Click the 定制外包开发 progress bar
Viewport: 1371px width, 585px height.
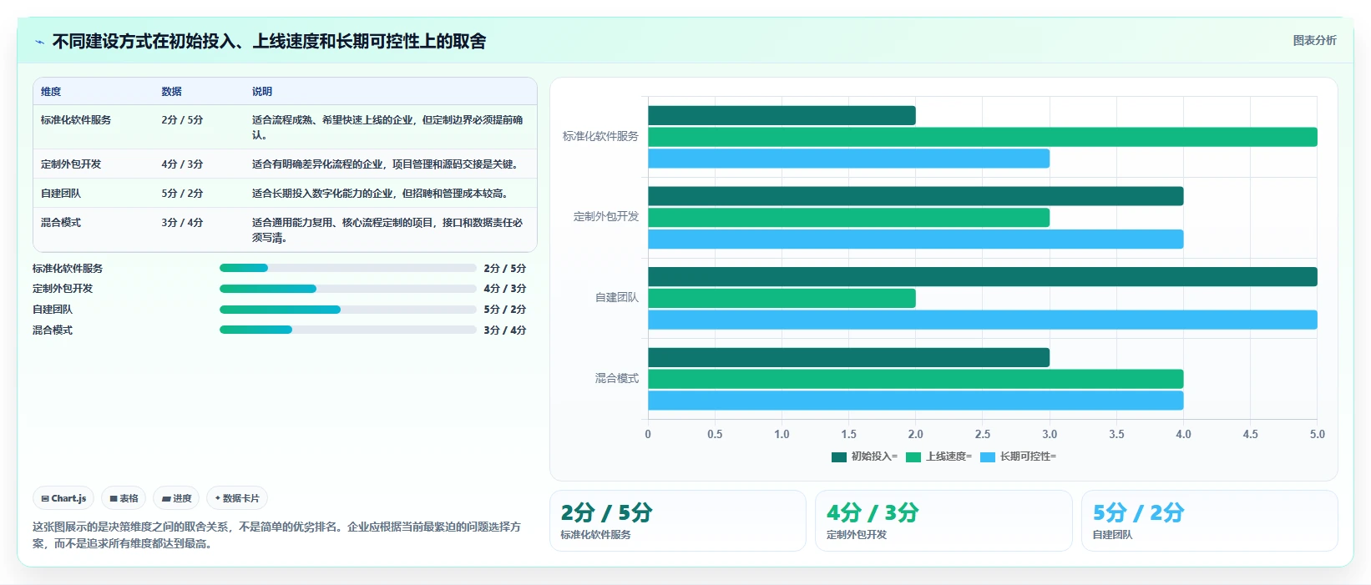(347, 289)
